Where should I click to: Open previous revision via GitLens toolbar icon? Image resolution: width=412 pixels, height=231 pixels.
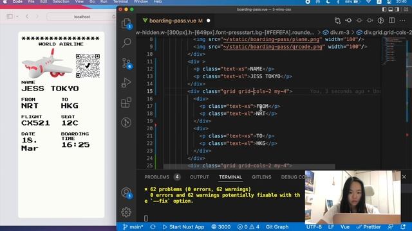pyautogui.click(x=348, y=21)
